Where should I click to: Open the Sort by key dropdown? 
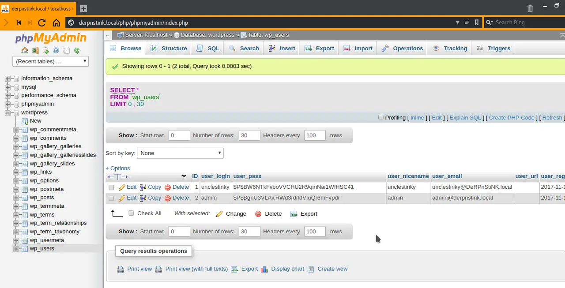(180, 153)
